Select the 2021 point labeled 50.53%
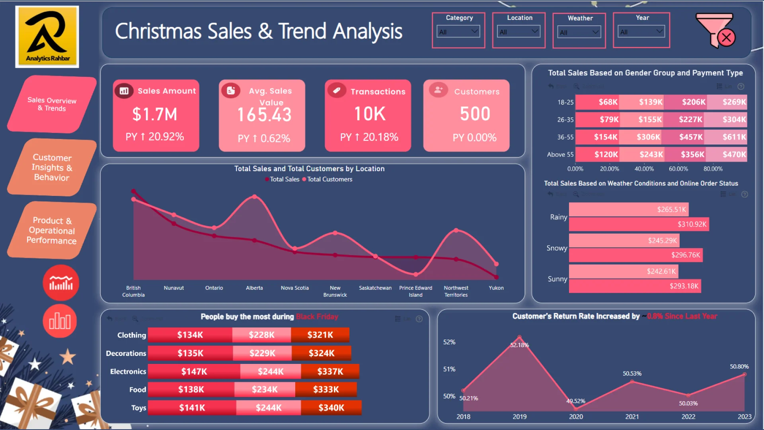The height and width of the screenshot is (430, 764). [632, 381]
